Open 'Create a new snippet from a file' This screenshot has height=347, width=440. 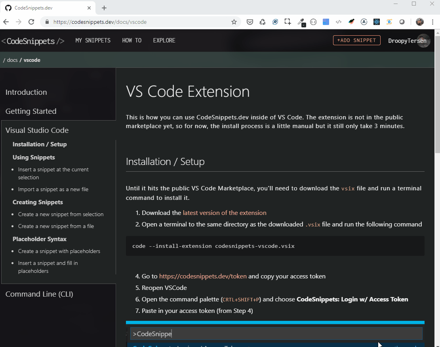click(x=56, y=226)
